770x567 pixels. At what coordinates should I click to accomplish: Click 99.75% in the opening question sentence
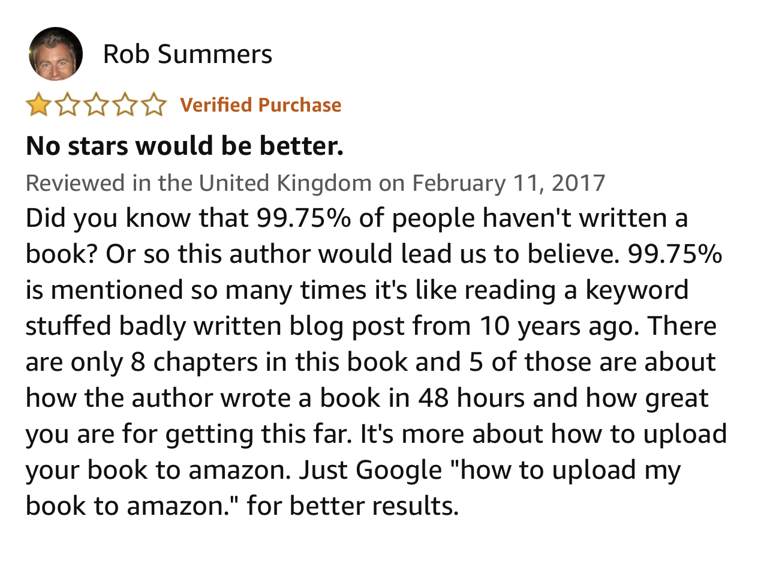(x=305, y=218)
